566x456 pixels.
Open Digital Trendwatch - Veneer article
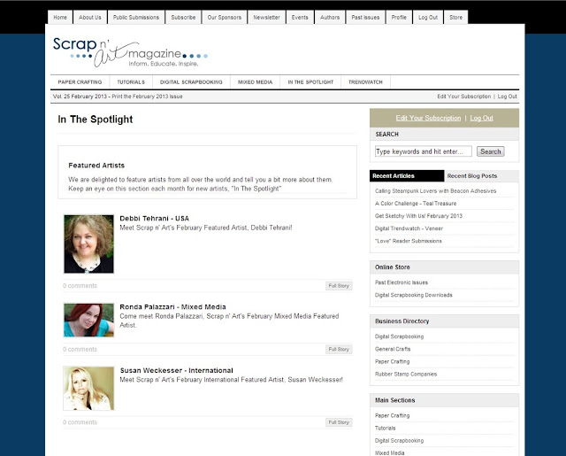(x=409, y=228)
